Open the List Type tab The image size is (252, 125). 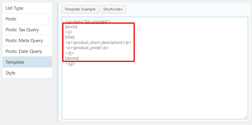(27, 8)
